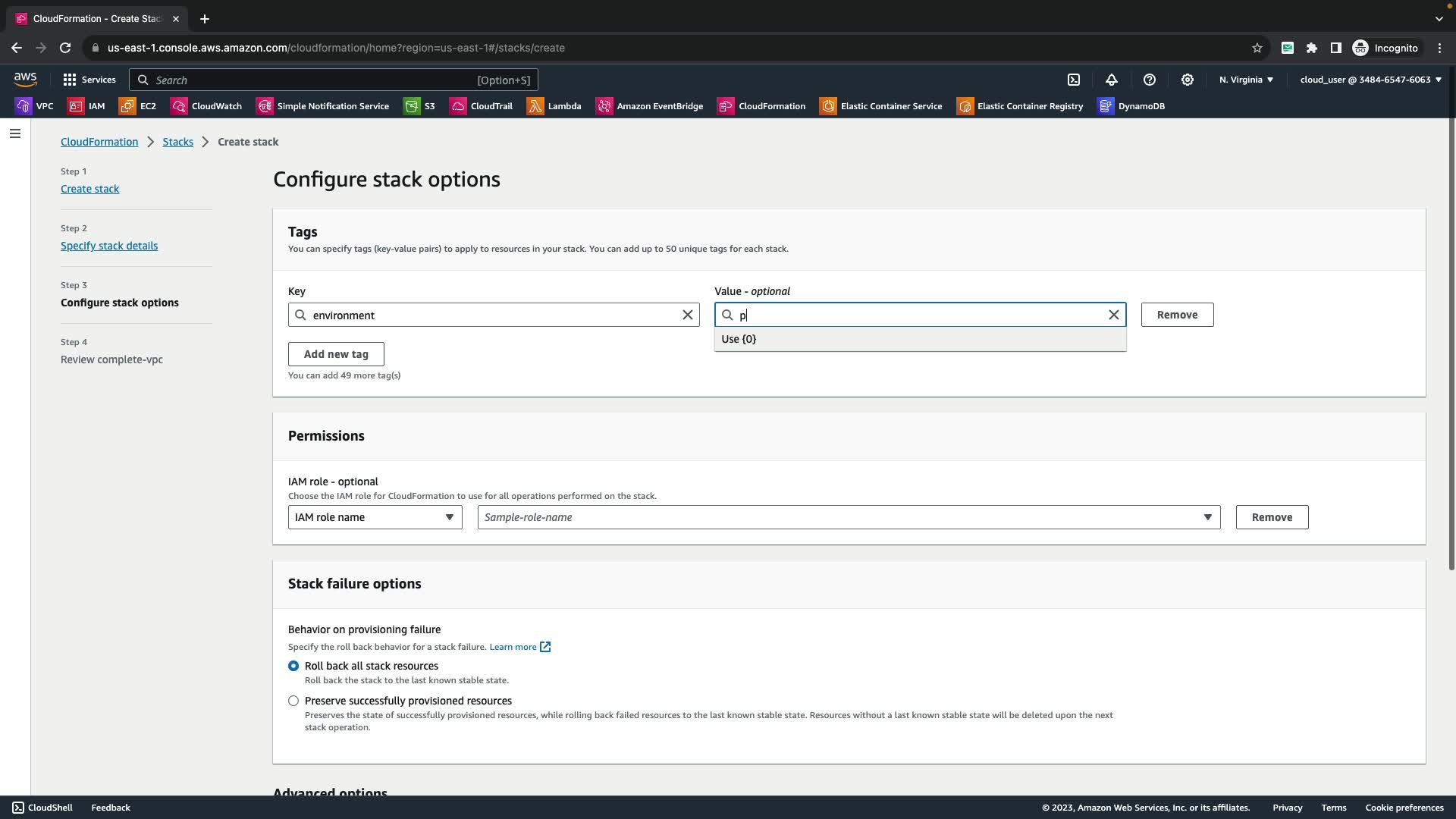Expand the IAM role name dropdown

point(375,517)
